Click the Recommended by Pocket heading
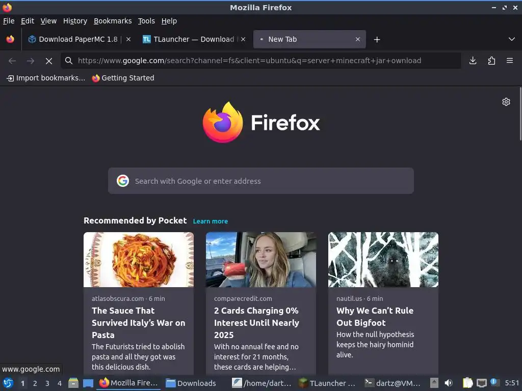The image size is (522, 391). coord(135,221)
